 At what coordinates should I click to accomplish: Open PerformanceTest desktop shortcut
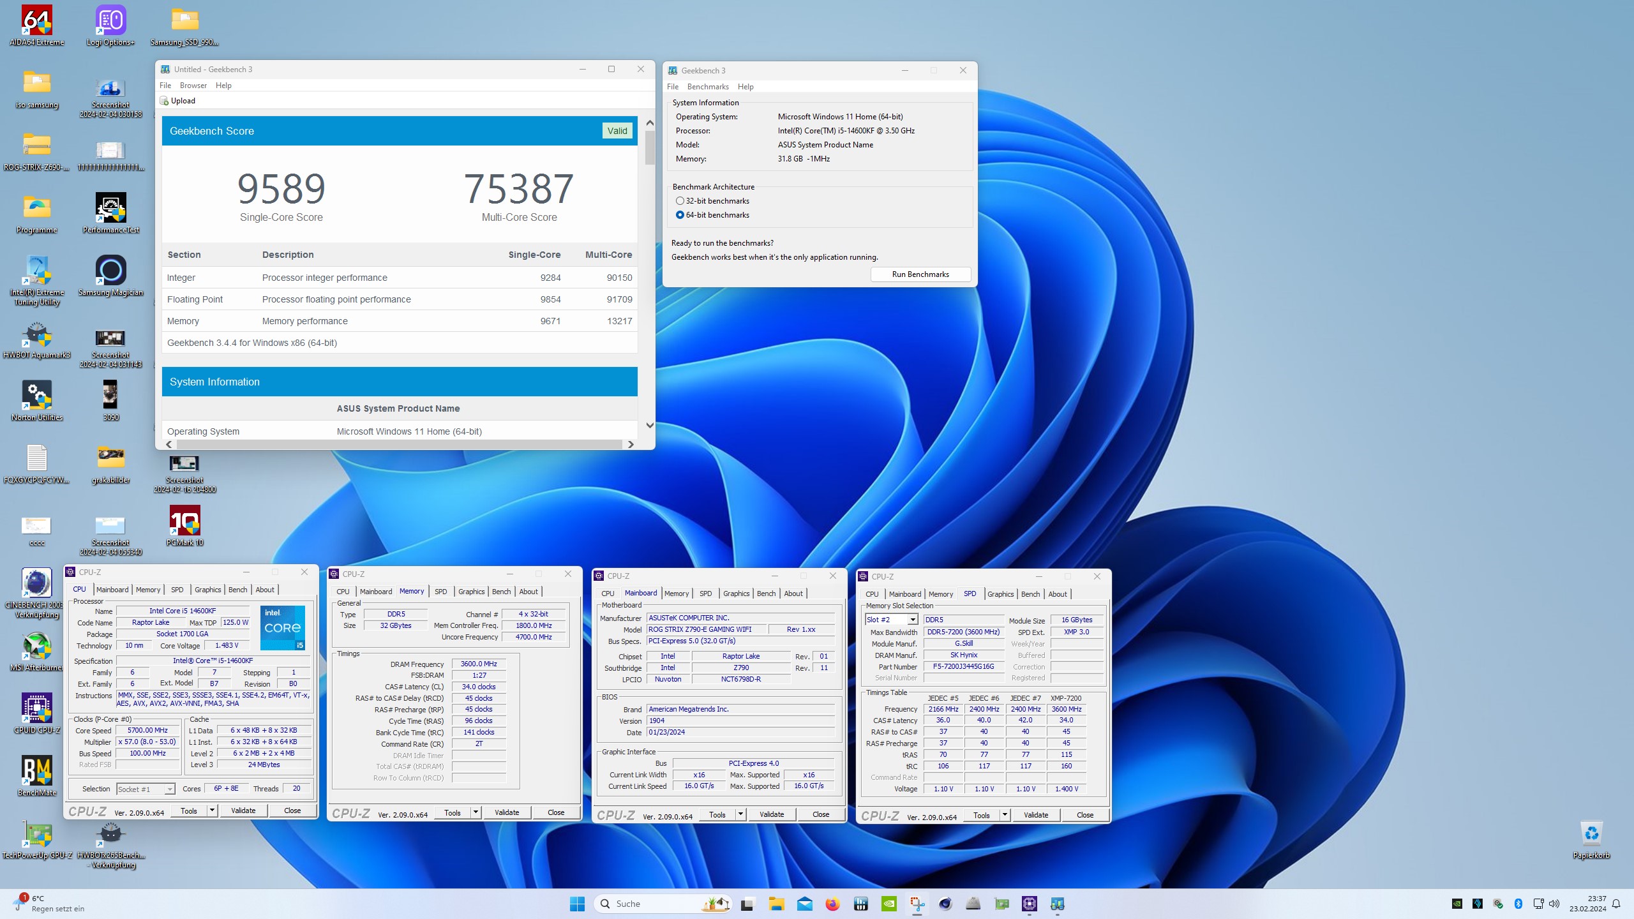110,213
